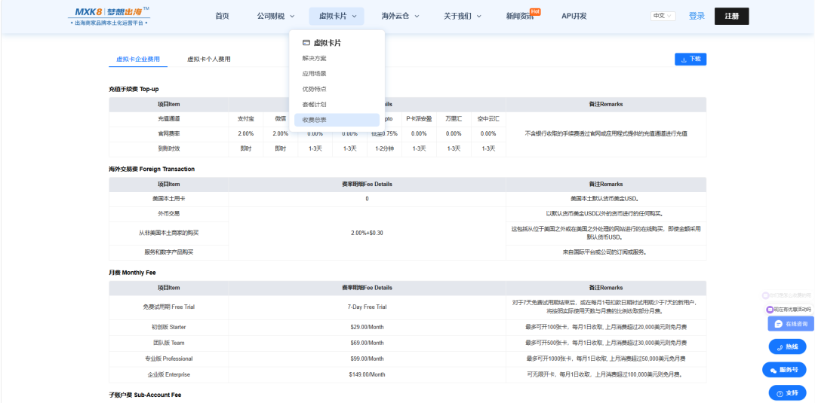Select 收费总表 in the dropdown menu
This screenshot has height=403, width=815.
(337, 120)
